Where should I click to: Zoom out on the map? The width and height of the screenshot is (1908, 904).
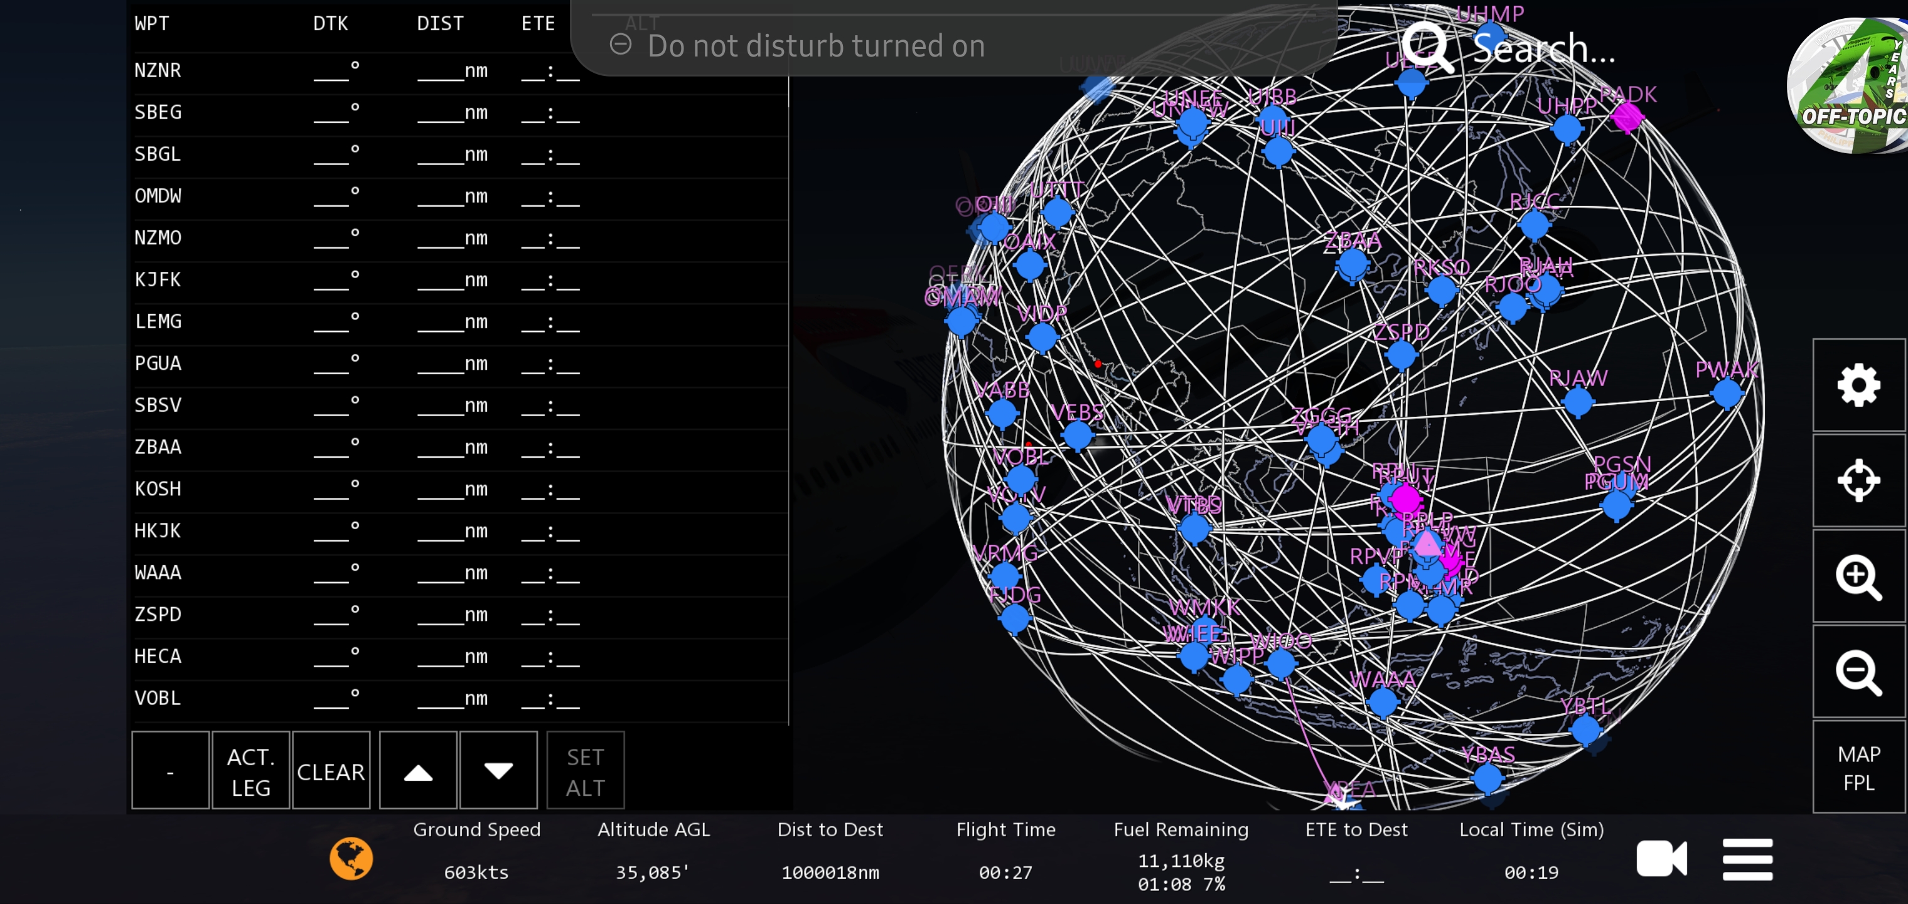[x=1858, y=671]
